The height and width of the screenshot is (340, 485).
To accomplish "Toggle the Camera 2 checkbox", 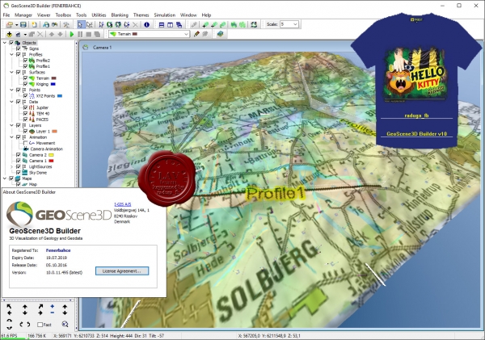I will click(x=19, y=155).
